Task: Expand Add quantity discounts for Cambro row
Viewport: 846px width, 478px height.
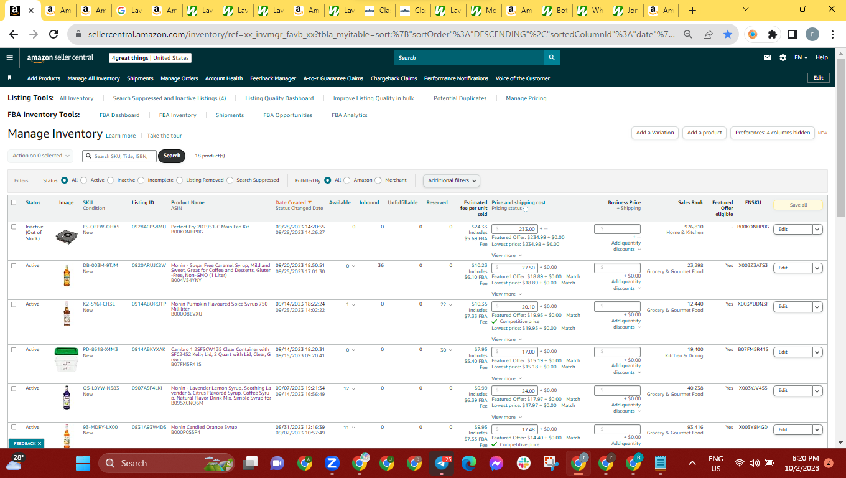Action: pos(626,369)
